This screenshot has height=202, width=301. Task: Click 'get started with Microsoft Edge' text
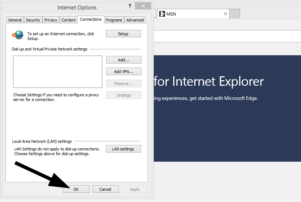[x=224, y=98]
